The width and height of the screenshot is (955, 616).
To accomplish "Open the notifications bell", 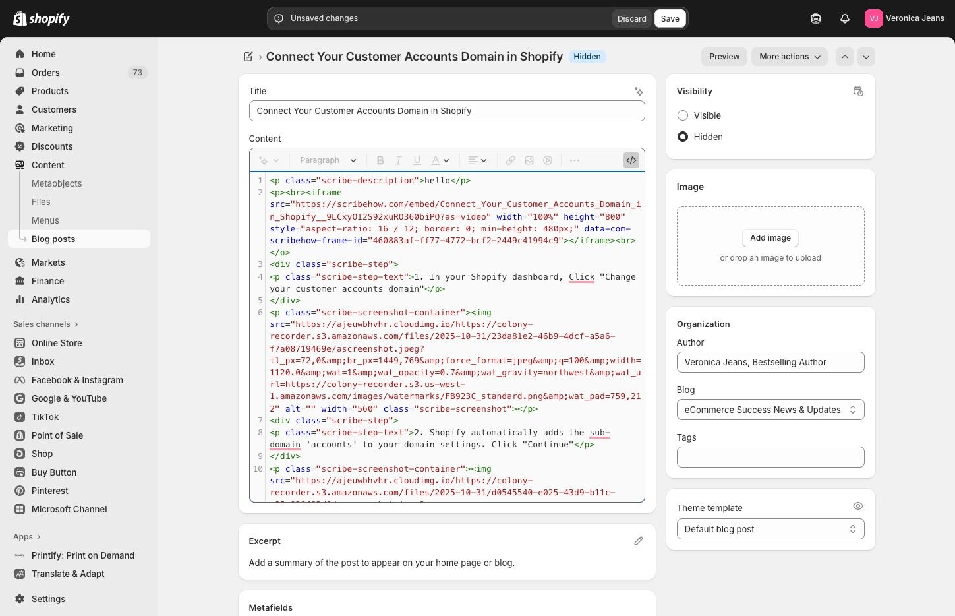I will 844,18.
